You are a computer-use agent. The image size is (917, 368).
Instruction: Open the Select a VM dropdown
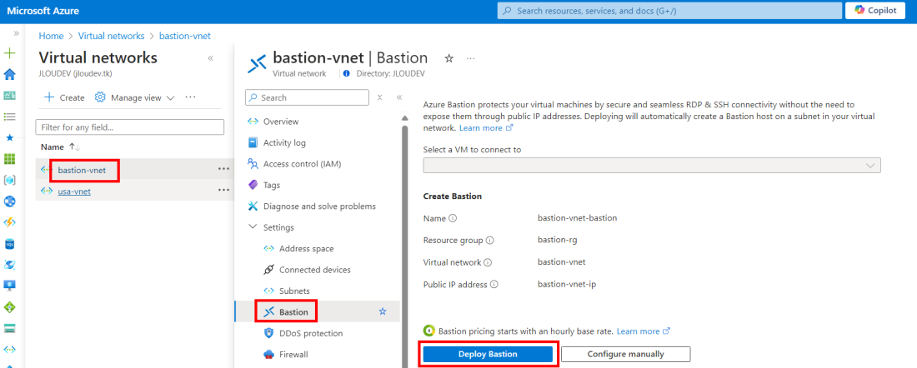651,166
